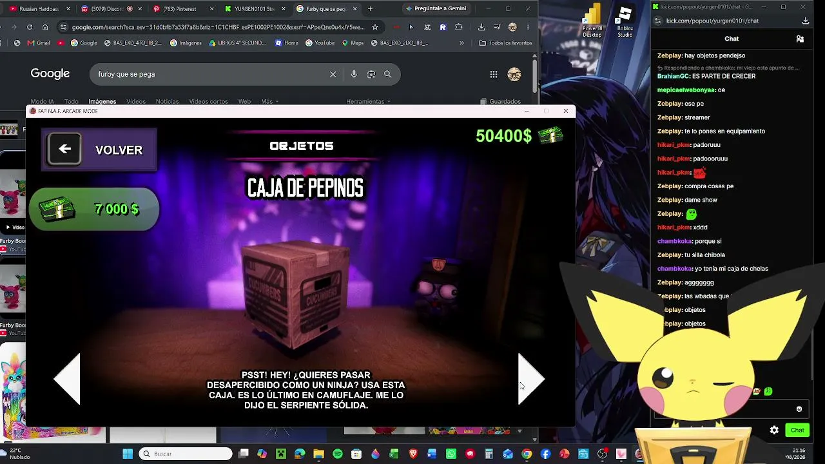Show the next object with the right arrow
Screen dimensions: 825x464
coord(532,379)
